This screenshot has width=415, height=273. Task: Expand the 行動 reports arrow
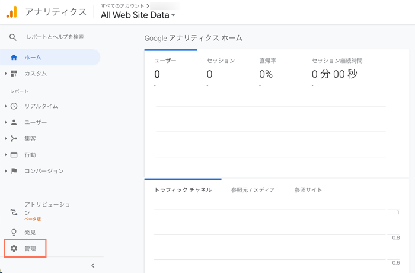point(5,155)
